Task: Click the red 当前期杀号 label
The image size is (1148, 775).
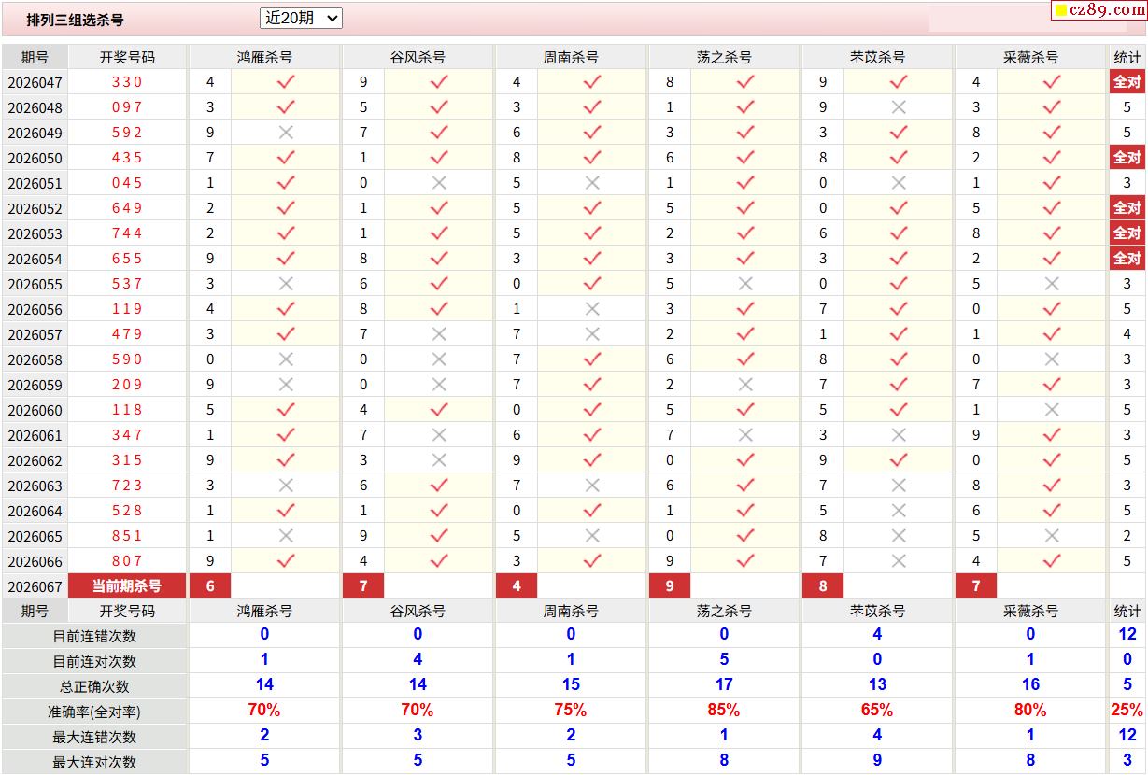Action: click(127, 585)
